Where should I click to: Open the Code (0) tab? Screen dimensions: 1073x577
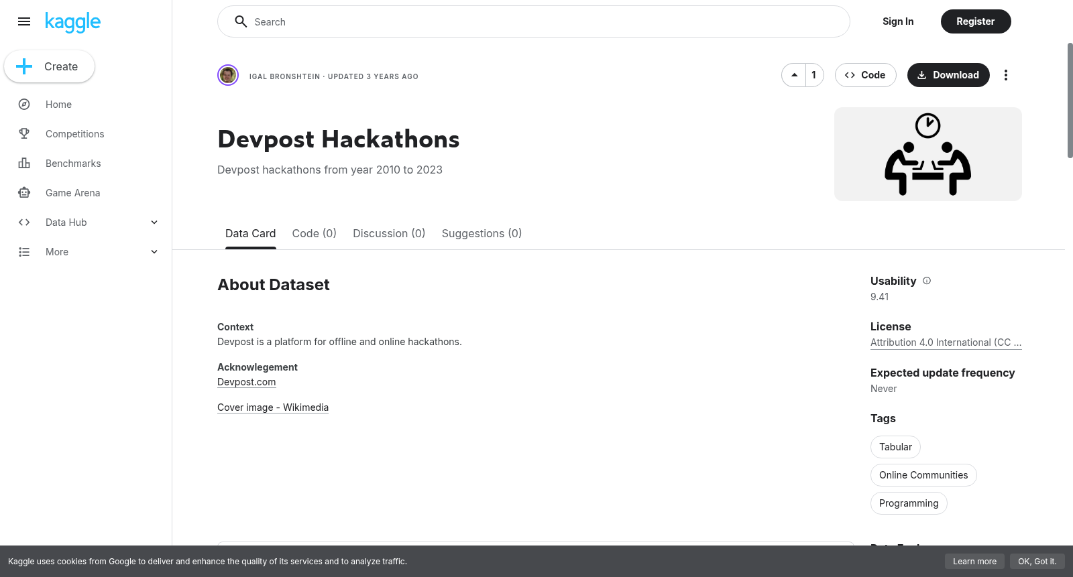[315, 233]
